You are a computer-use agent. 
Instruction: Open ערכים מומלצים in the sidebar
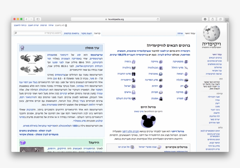pos(215,64)
